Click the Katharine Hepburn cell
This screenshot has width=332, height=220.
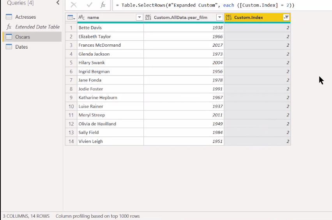pyautogui.click(x=110, y=98)
